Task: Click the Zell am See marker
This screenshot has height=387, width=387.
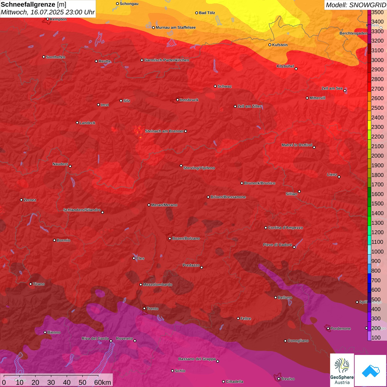Action: pyautogui.click(x=345, y=91)
